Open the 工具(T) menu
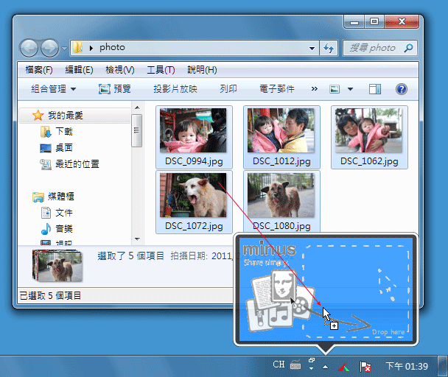This screenshot has width=448, height=377. pyautogui.click(x=161, y=69)
